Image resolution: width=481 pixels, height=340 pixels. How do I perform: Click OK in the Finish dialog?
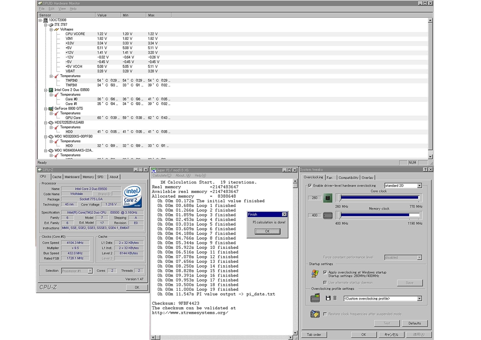[267, 232]
